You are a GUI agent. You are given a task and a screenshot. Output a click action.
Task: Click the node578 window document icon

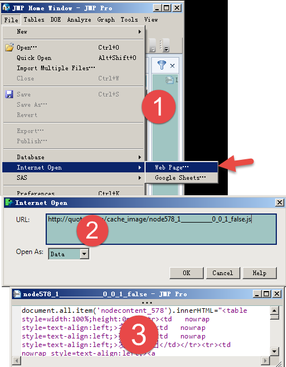click(17, 294)
